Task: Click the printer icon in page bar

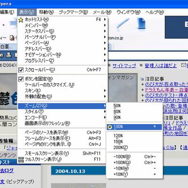Action: pos(8,55)
